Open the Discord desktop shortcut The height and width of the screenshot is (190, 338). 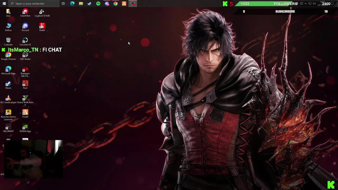[25, 27]
